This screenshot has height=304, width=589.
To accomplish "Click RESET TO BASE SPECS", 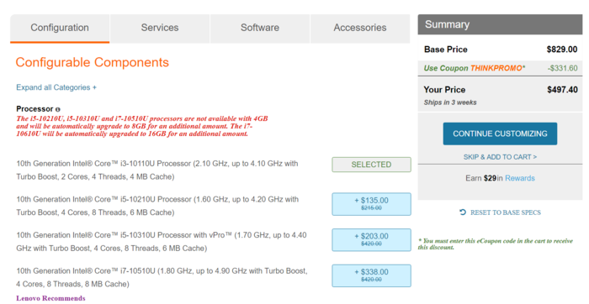I will (x=506, y=212).
